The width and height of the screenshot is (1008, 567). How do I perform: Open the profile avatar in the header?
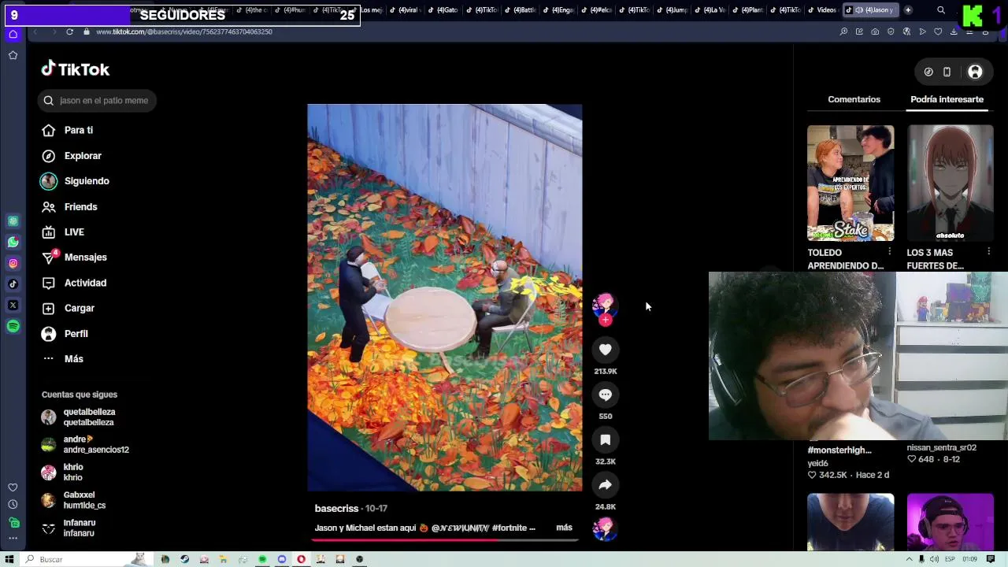pos(975,72)
